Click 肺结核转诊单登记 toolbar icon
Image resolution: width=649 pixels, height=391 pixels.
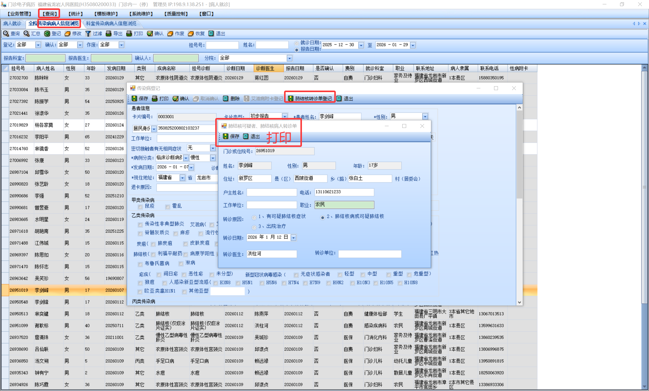tap(291, 98)
